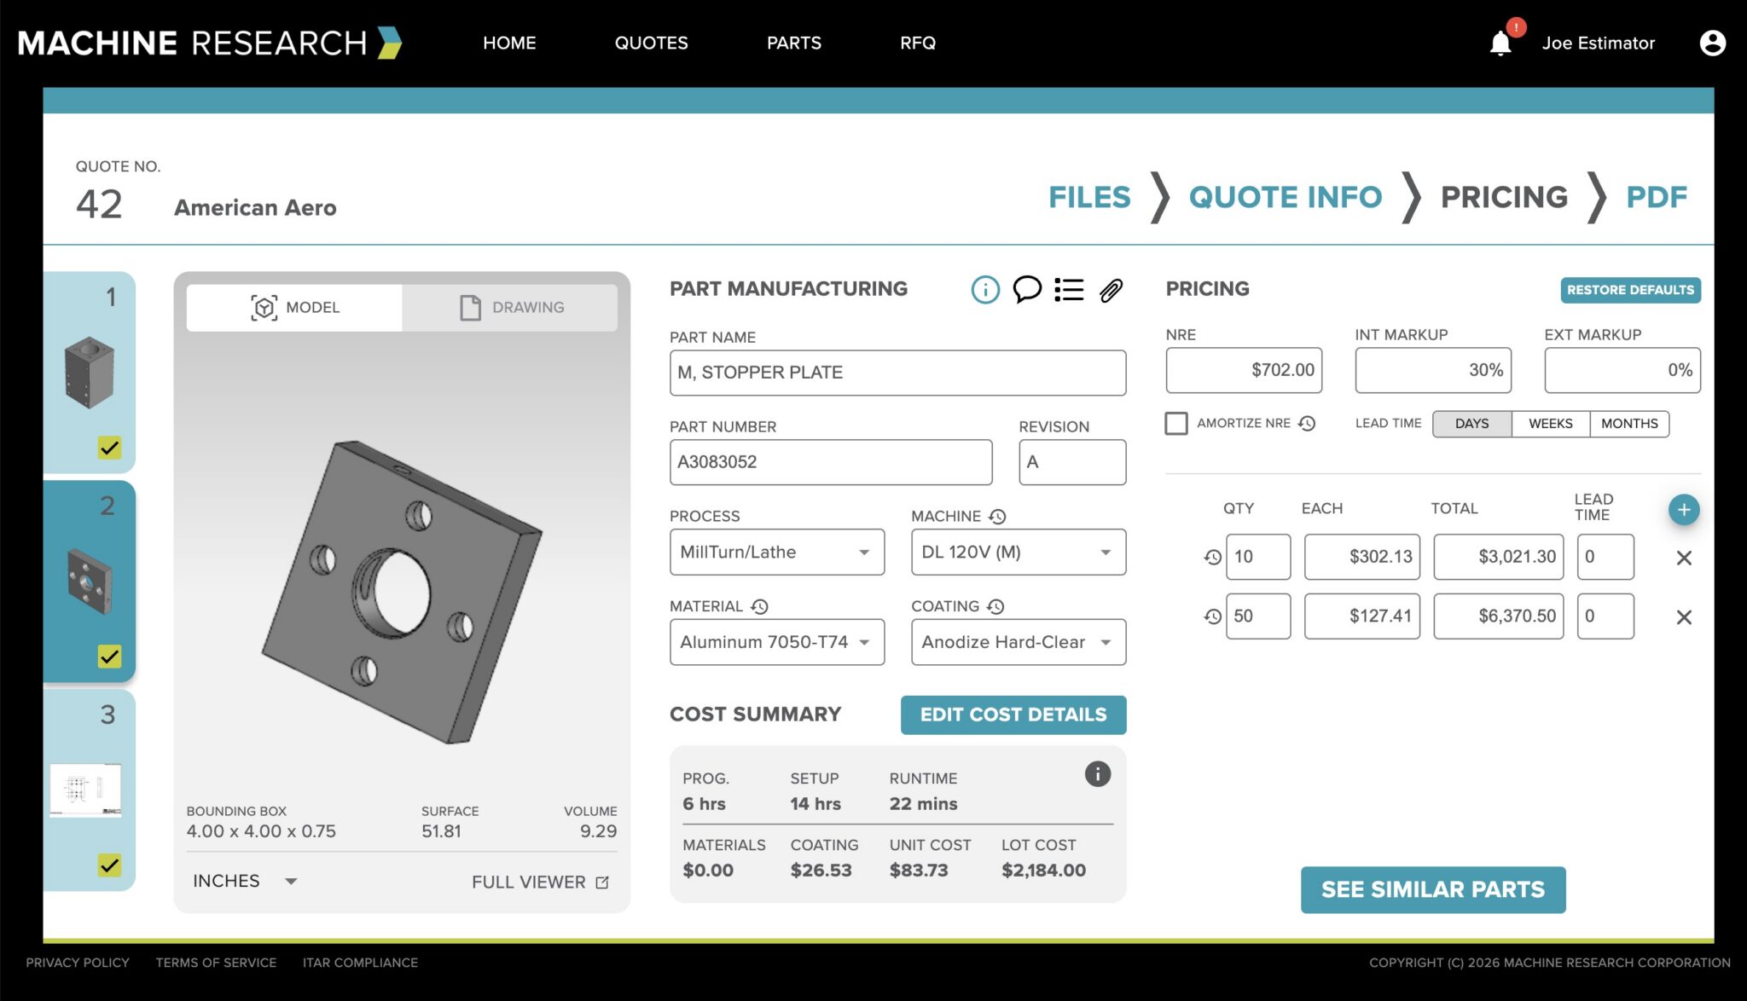Viewport: 1747px width, 1001px height.
Task: Remove the quantity 50 pricing row
Action: click(1684, 617)
